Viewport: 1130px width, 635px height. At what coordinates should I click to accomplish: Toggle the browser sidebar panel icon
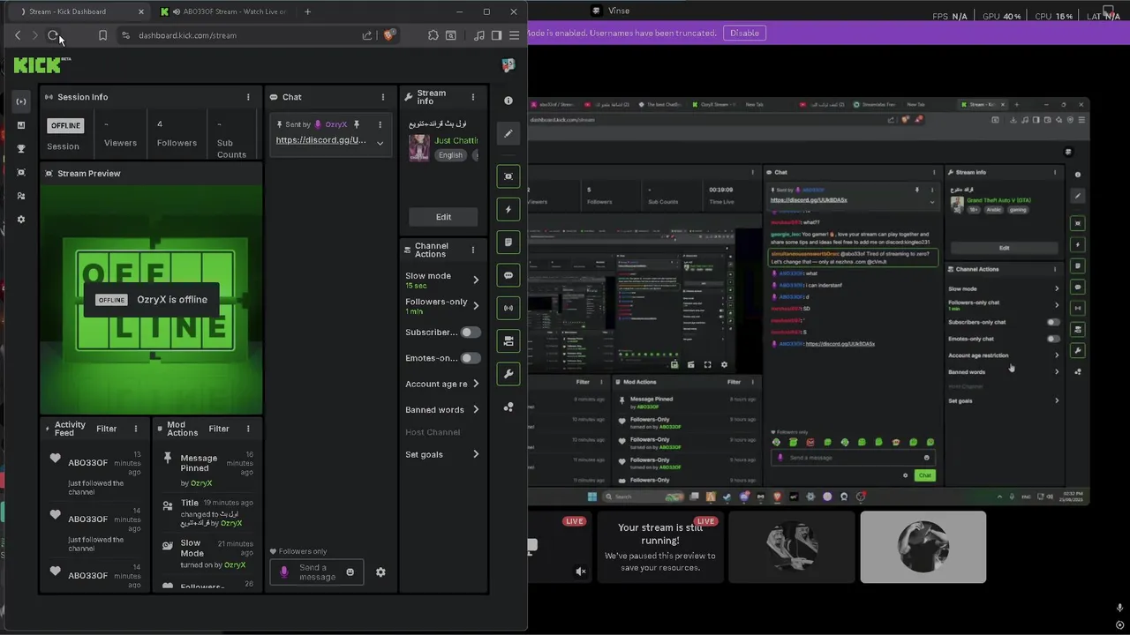(496, 35)
